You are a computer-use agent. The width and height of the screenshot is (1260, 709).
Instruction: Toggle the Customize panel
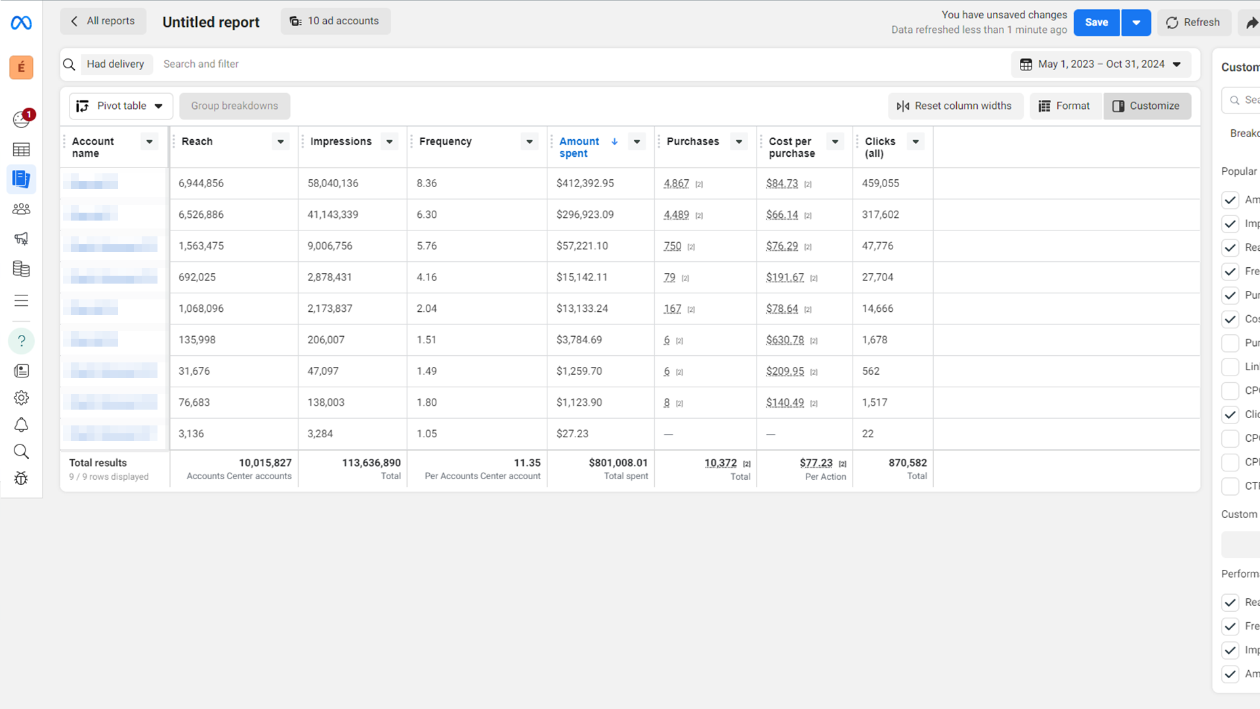(x=1146, y=106)
